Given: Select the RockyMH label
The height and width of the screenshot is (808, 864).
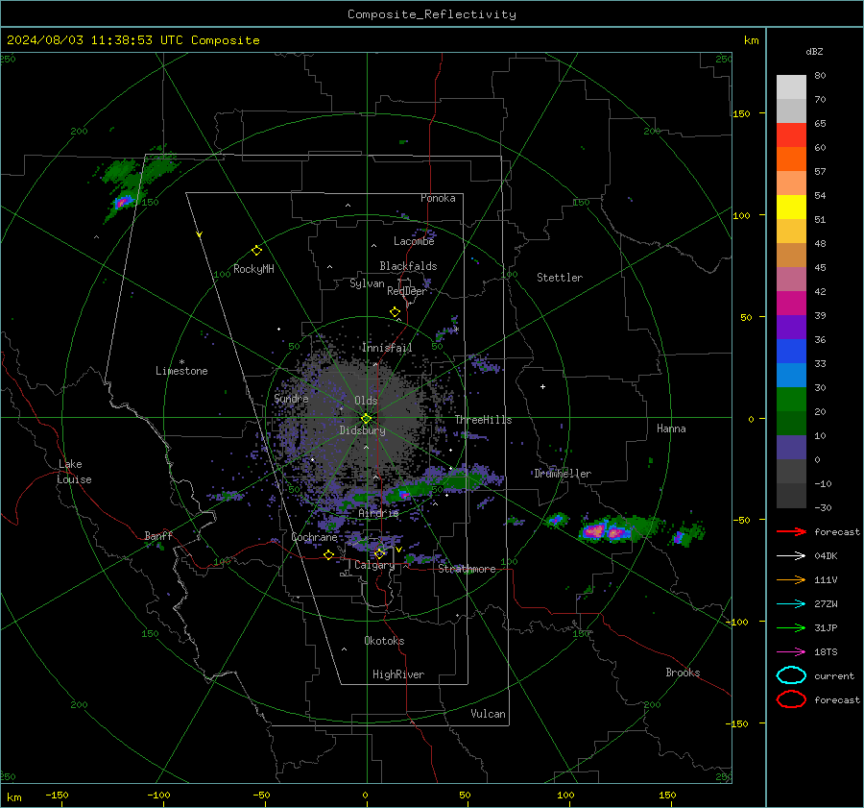Looking at the screenshot, I should [x=253, y=269].
